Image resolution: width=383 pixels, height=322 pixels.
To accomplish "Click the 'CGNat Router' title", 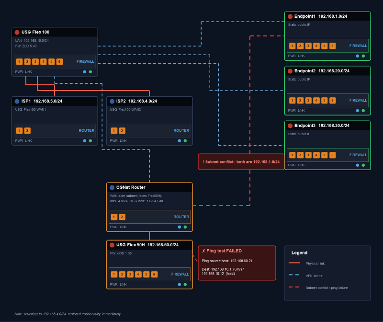I will tap(131, 187).
